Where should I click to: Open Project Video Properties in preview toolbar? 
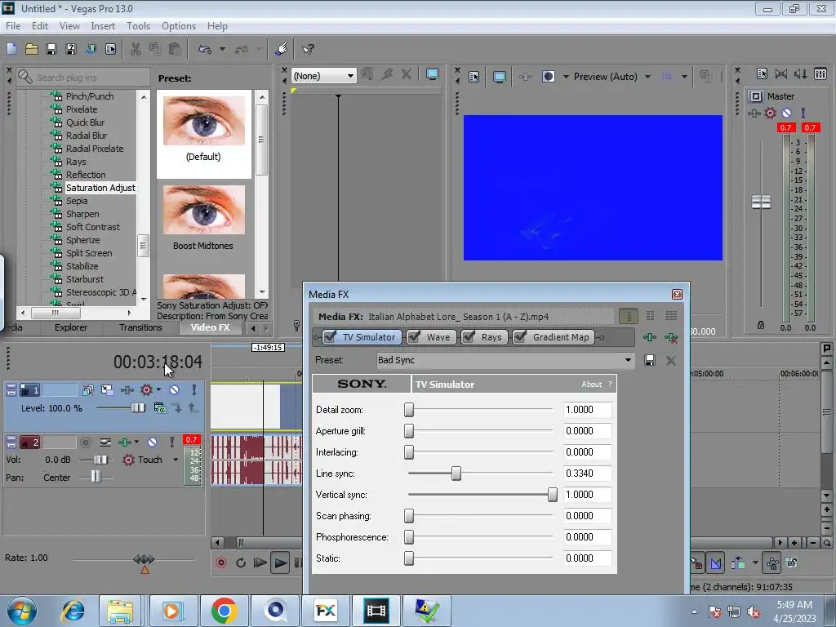point(474,77)
